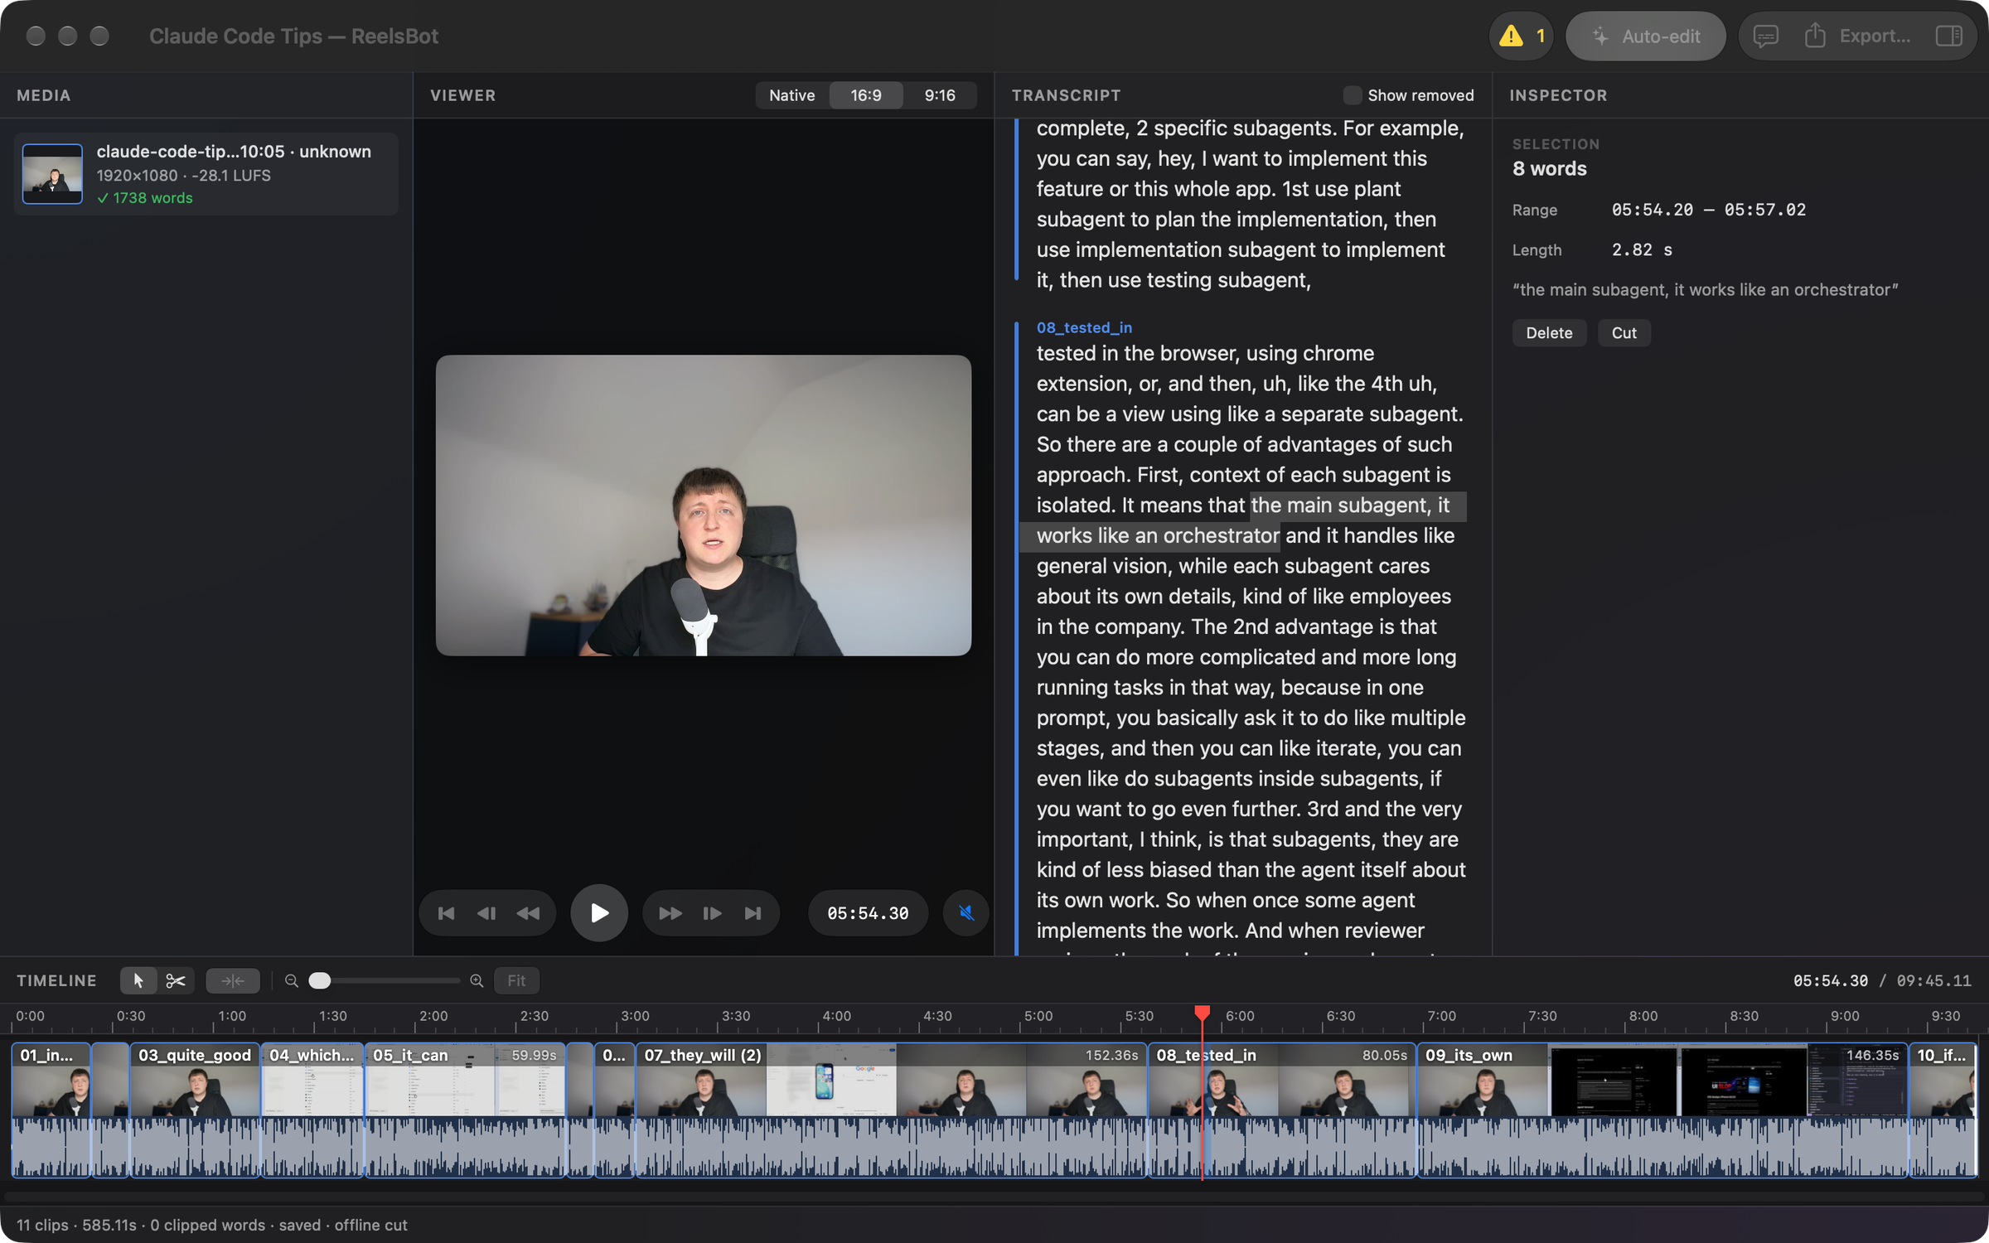Click the 2.82 s length value

click(1642, 249)
